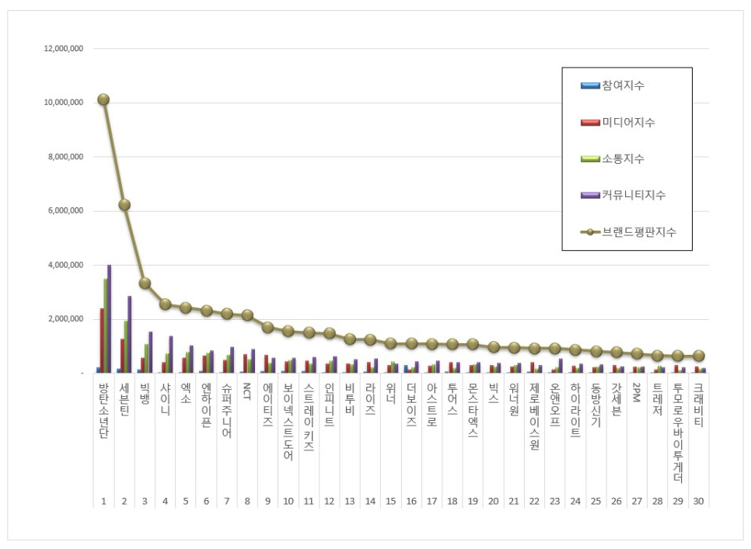This screenshot has width=751, height=549.
Task: Select the purple 커뮤니티지수 bar for 방탄소년단
Action: [110, 318]
